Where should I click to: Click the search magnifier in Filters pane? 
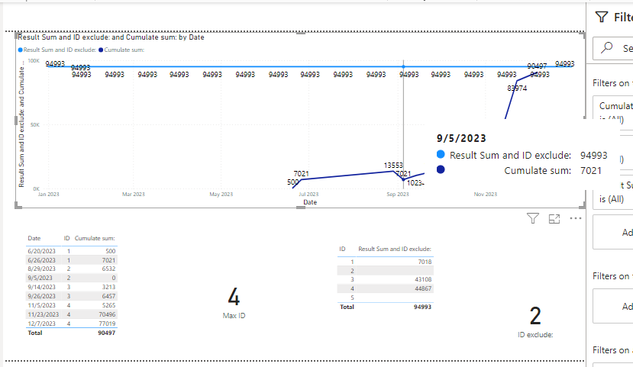coord(606,48)
